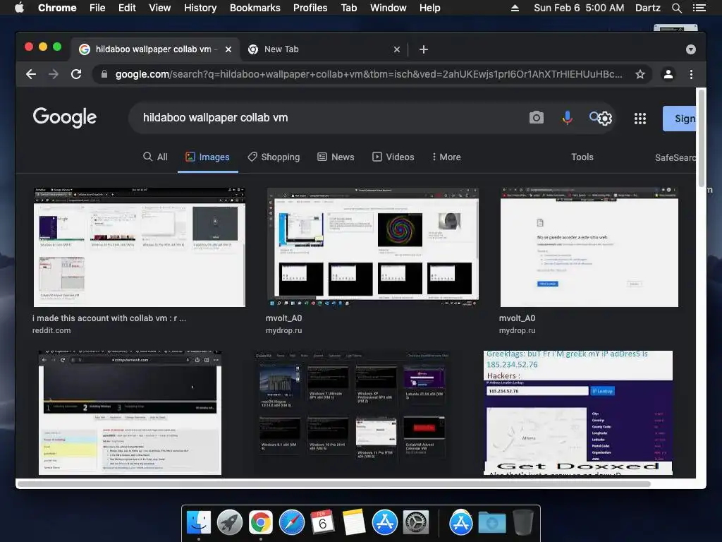Click the browser forward arrow
The height and width of the screenshot is (542, 722).
click(54, 74)
